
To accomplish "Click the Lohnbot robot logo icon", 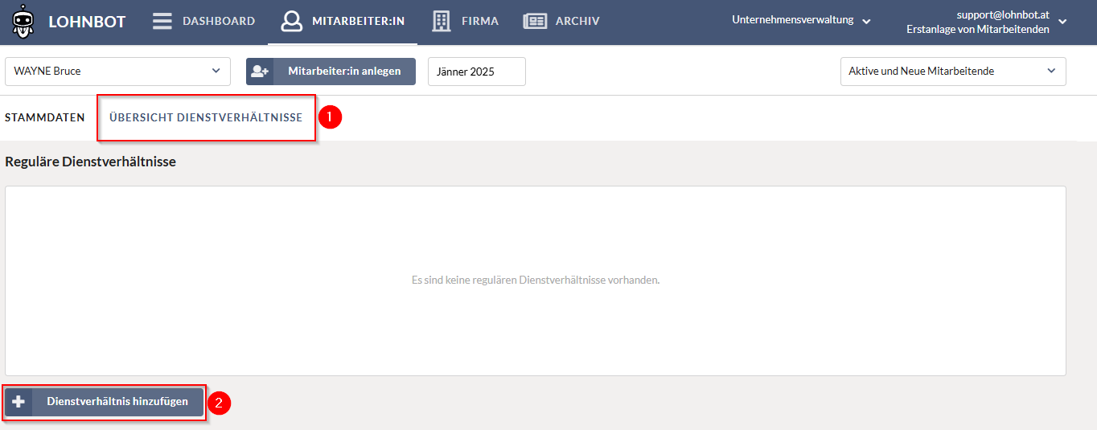I will 23,22.
